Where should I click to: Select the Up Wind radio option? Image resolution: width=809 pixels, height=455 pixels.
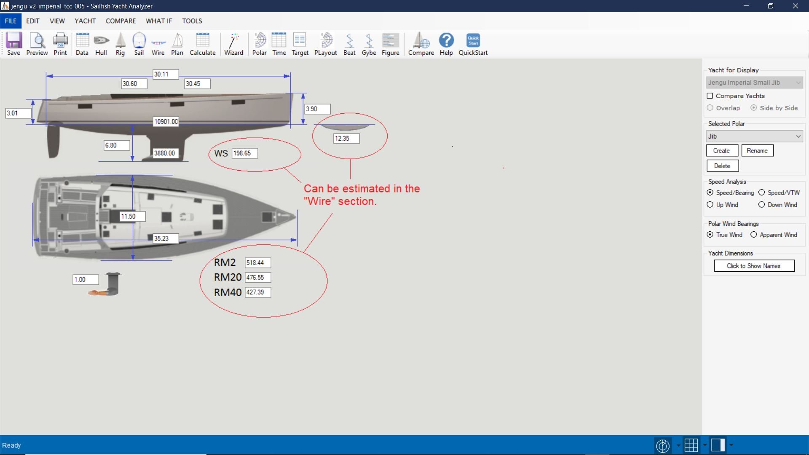click(710, 205)
